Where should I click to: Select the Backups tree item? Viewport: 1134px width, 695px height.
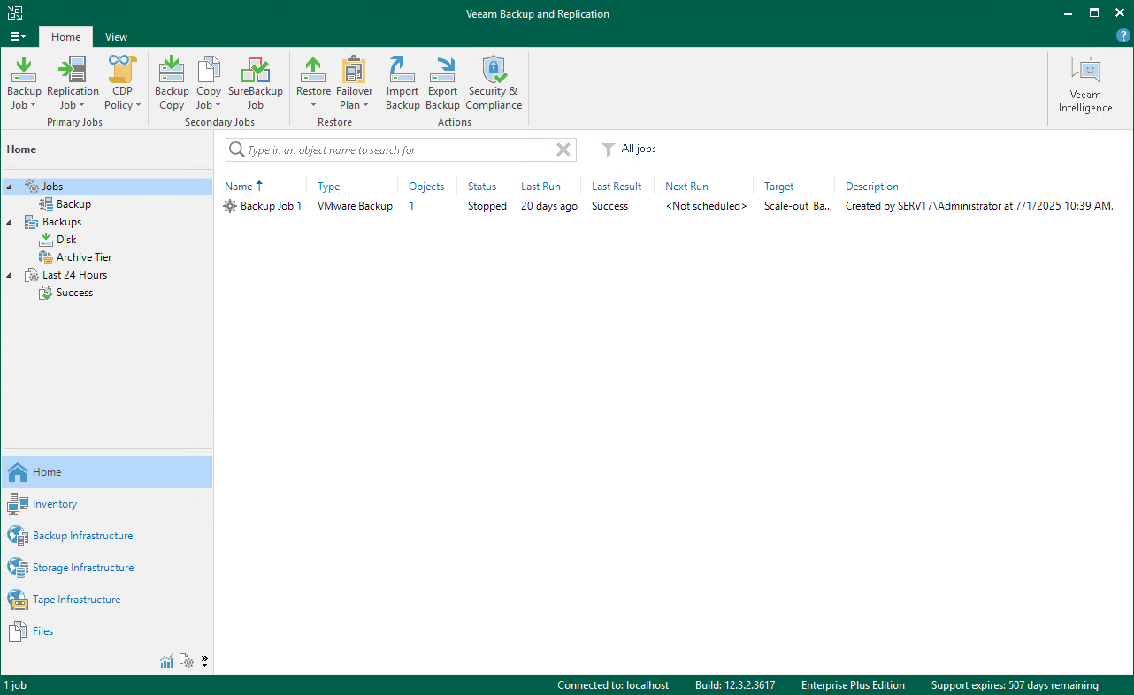[61, 222]
